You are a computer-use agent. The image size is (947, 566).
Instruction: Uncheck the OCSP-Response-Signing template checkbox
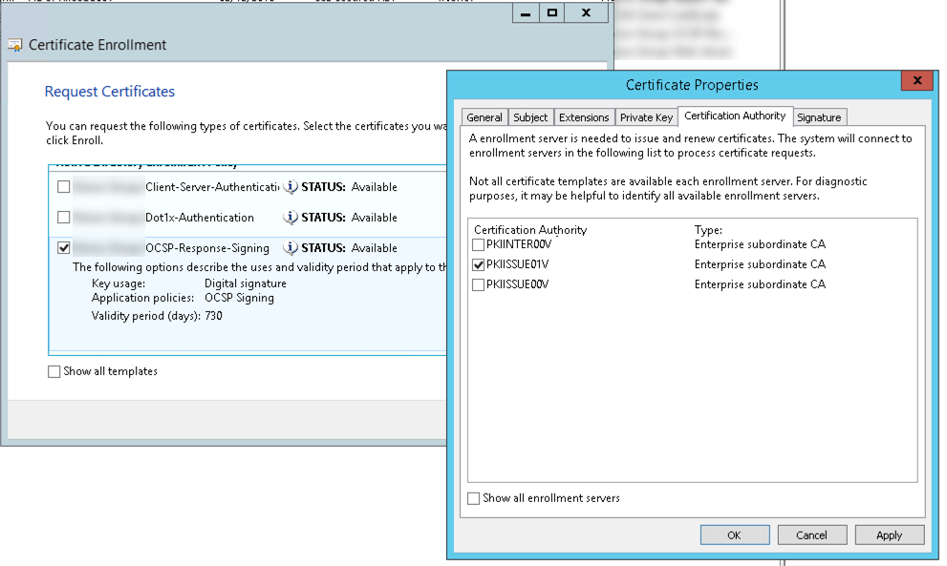(63, 248)
